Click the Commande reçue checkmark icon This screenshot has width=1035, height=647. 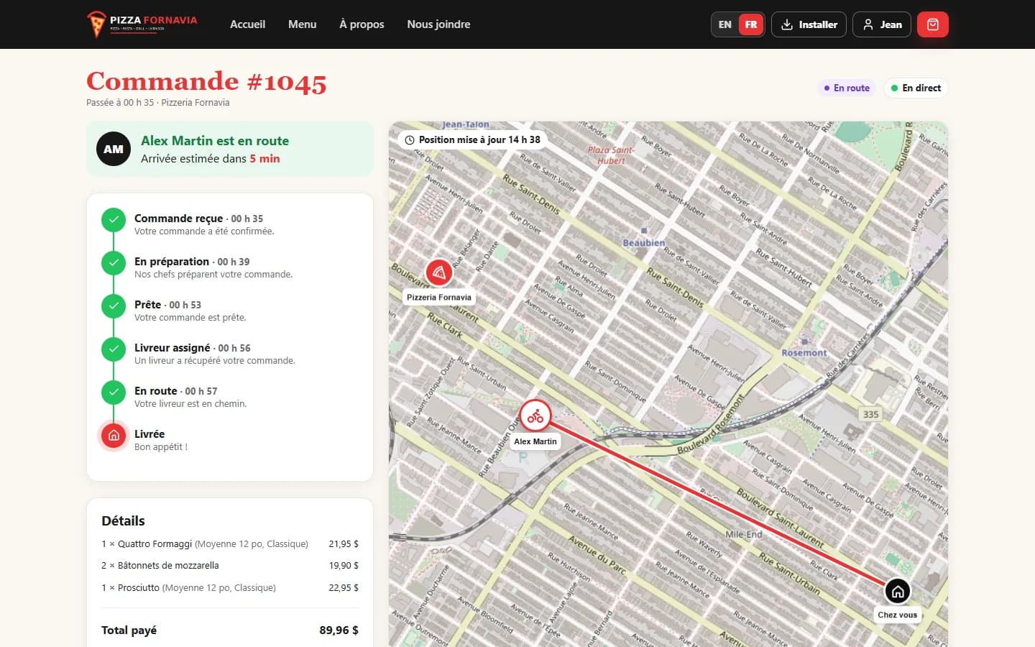(x=114, y=220)
